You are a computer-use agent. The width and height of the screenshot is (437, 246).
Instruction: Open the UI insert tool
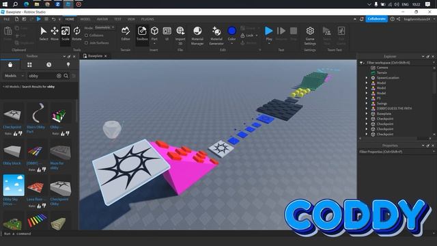pos(167,33)
